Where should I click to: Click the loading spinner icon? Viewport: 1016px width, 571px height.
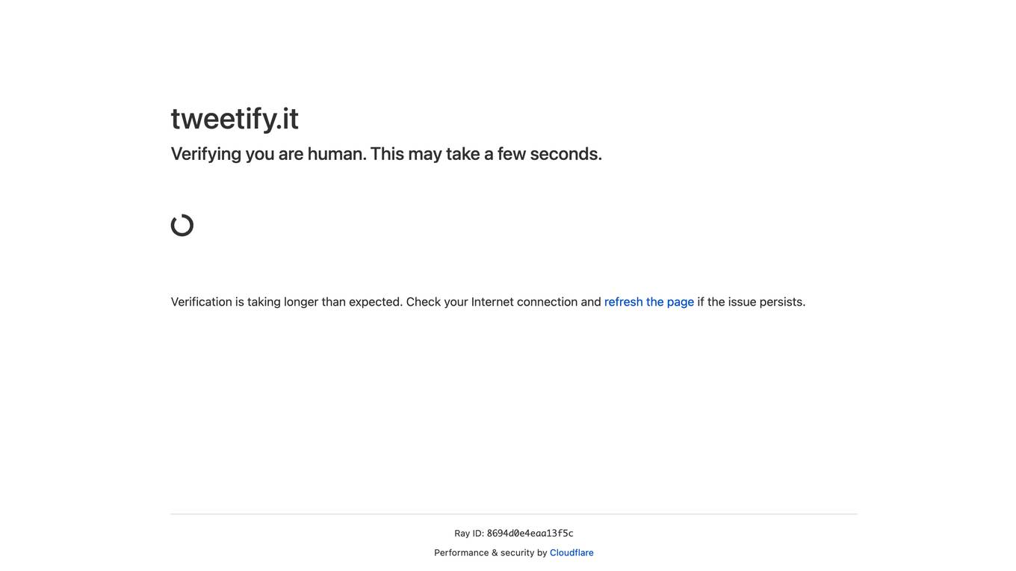182,225
